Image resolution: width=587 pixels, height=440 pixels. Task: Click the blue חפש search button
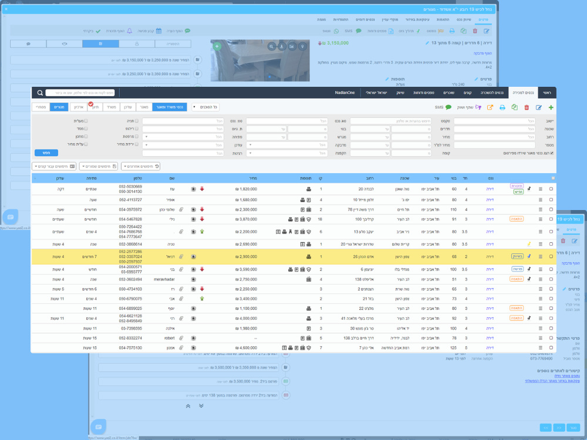point(46,153)
